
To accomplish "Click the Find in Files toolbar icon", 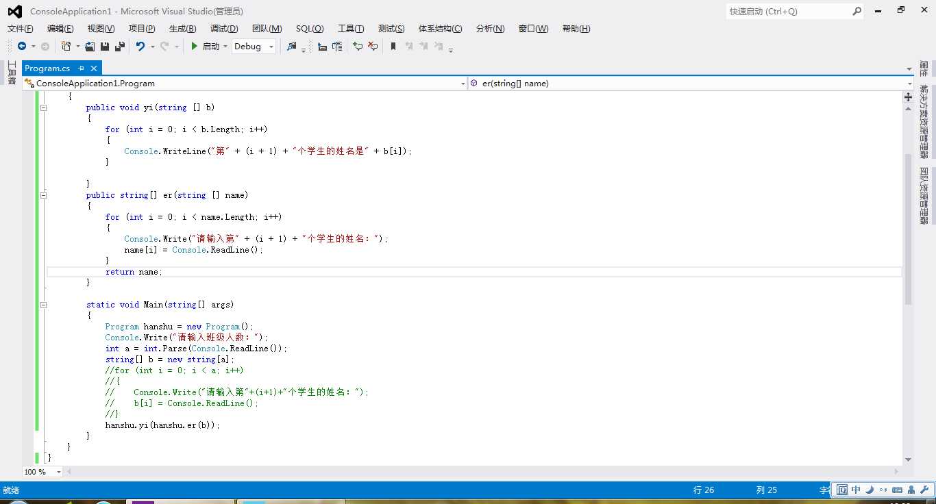I will [291, 47].
